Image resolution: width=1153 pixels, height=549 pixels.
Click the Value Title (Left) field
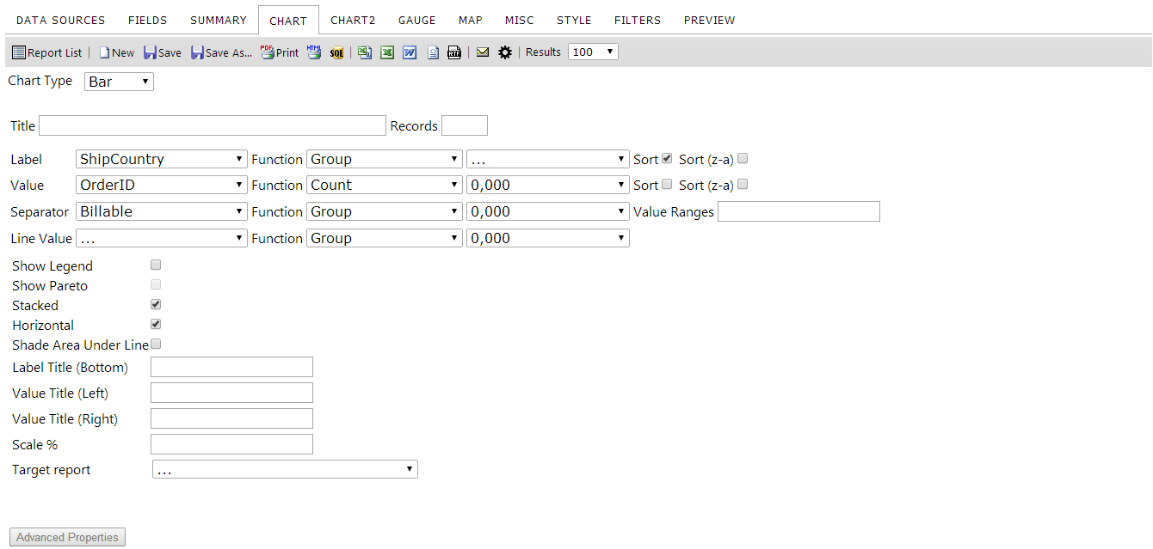231,393
